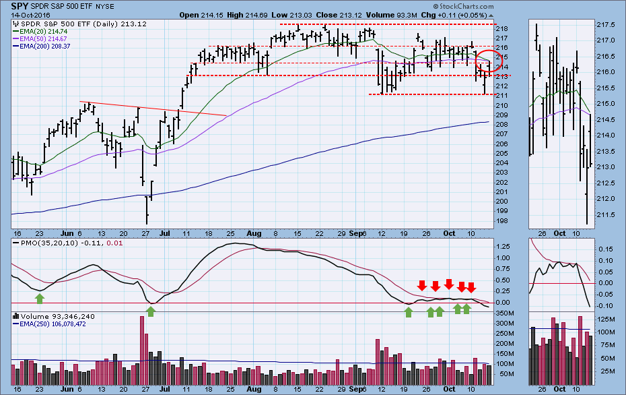Click the Close 213.12 value
The image size is (626, 395).
tap(339, 16)
